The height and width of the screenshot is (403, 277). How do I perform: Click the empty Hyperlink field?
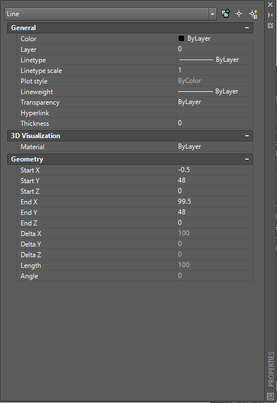[x=215, y=112]
